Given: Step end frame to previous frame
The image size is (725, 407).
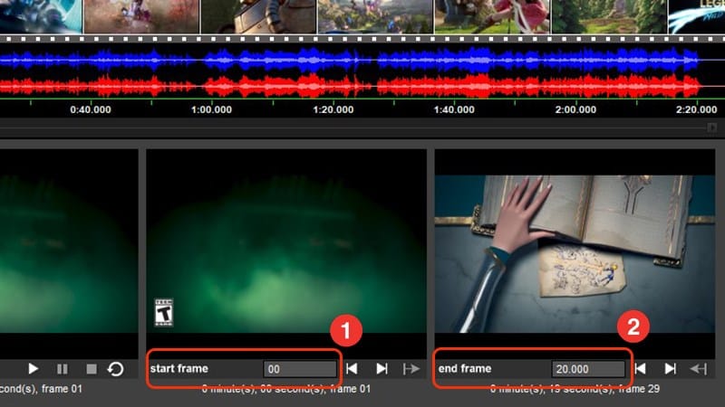Looking at the screenshot, I should [641, 369].
